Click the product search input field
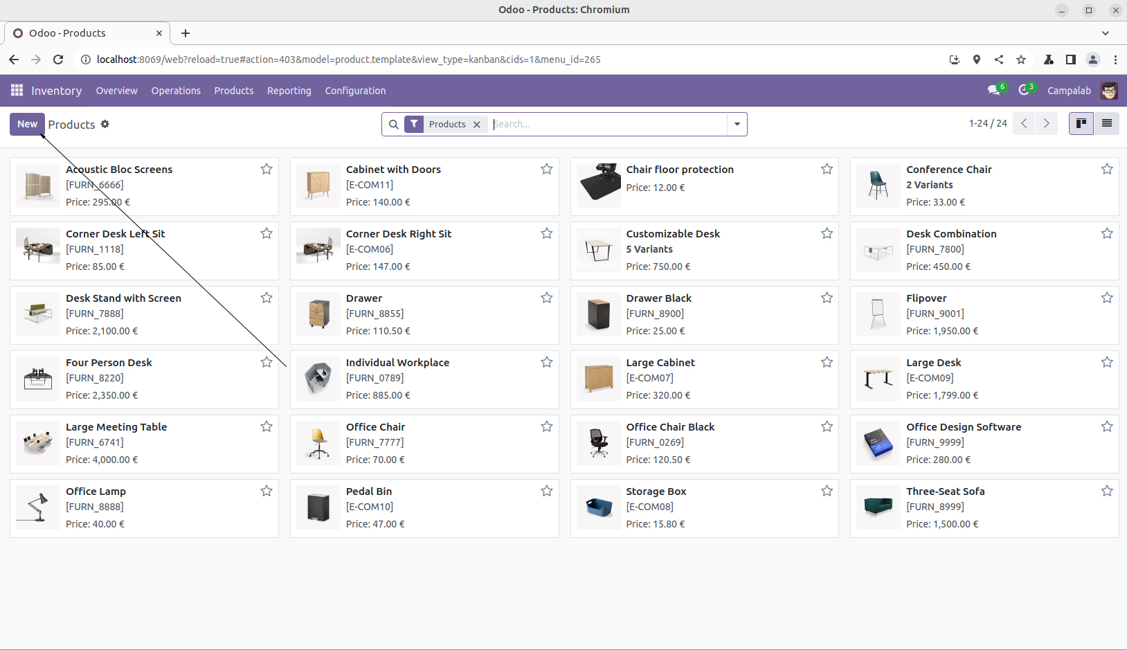 (608, 125)
